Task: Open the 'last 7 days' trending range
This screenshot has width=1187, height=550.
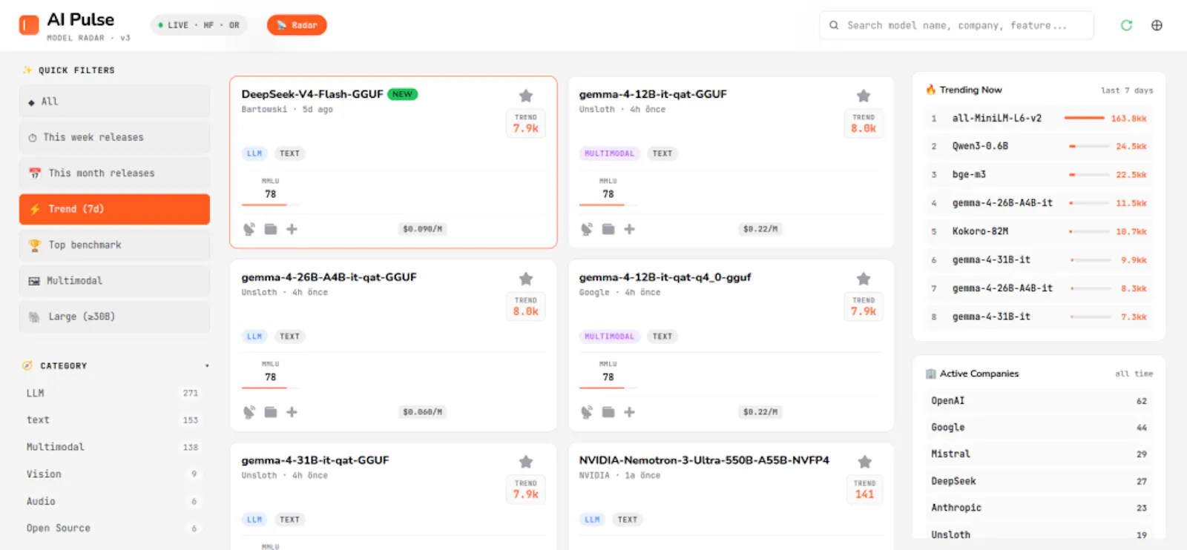Action: pos(1126,90)
